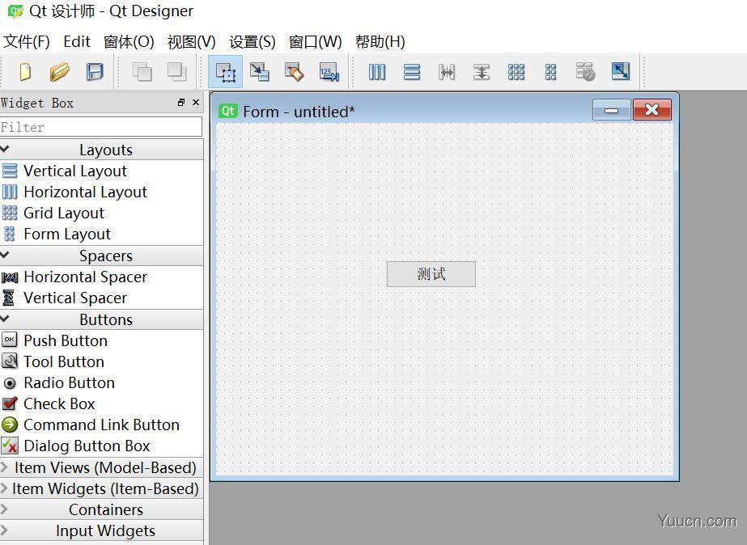747x545 pixels.
Task: Select the Edit Tab Order mode icon
Action: (x=329, y=72)
